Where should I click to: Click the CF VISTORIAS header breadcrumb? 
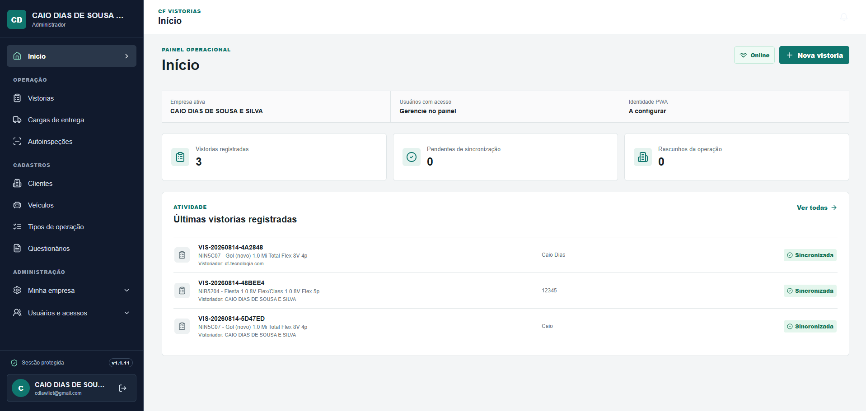coord(179,11)
